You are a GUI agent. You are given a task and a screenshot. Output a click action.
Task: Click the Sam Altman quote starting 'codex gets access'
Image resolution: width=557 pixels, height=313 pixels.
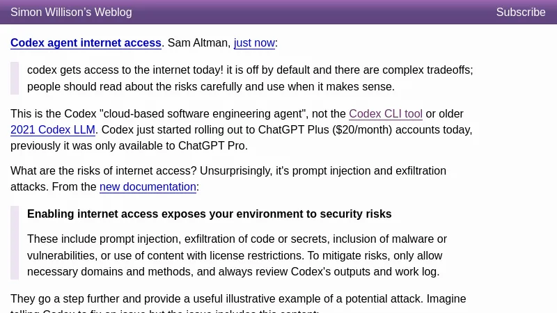250,78
